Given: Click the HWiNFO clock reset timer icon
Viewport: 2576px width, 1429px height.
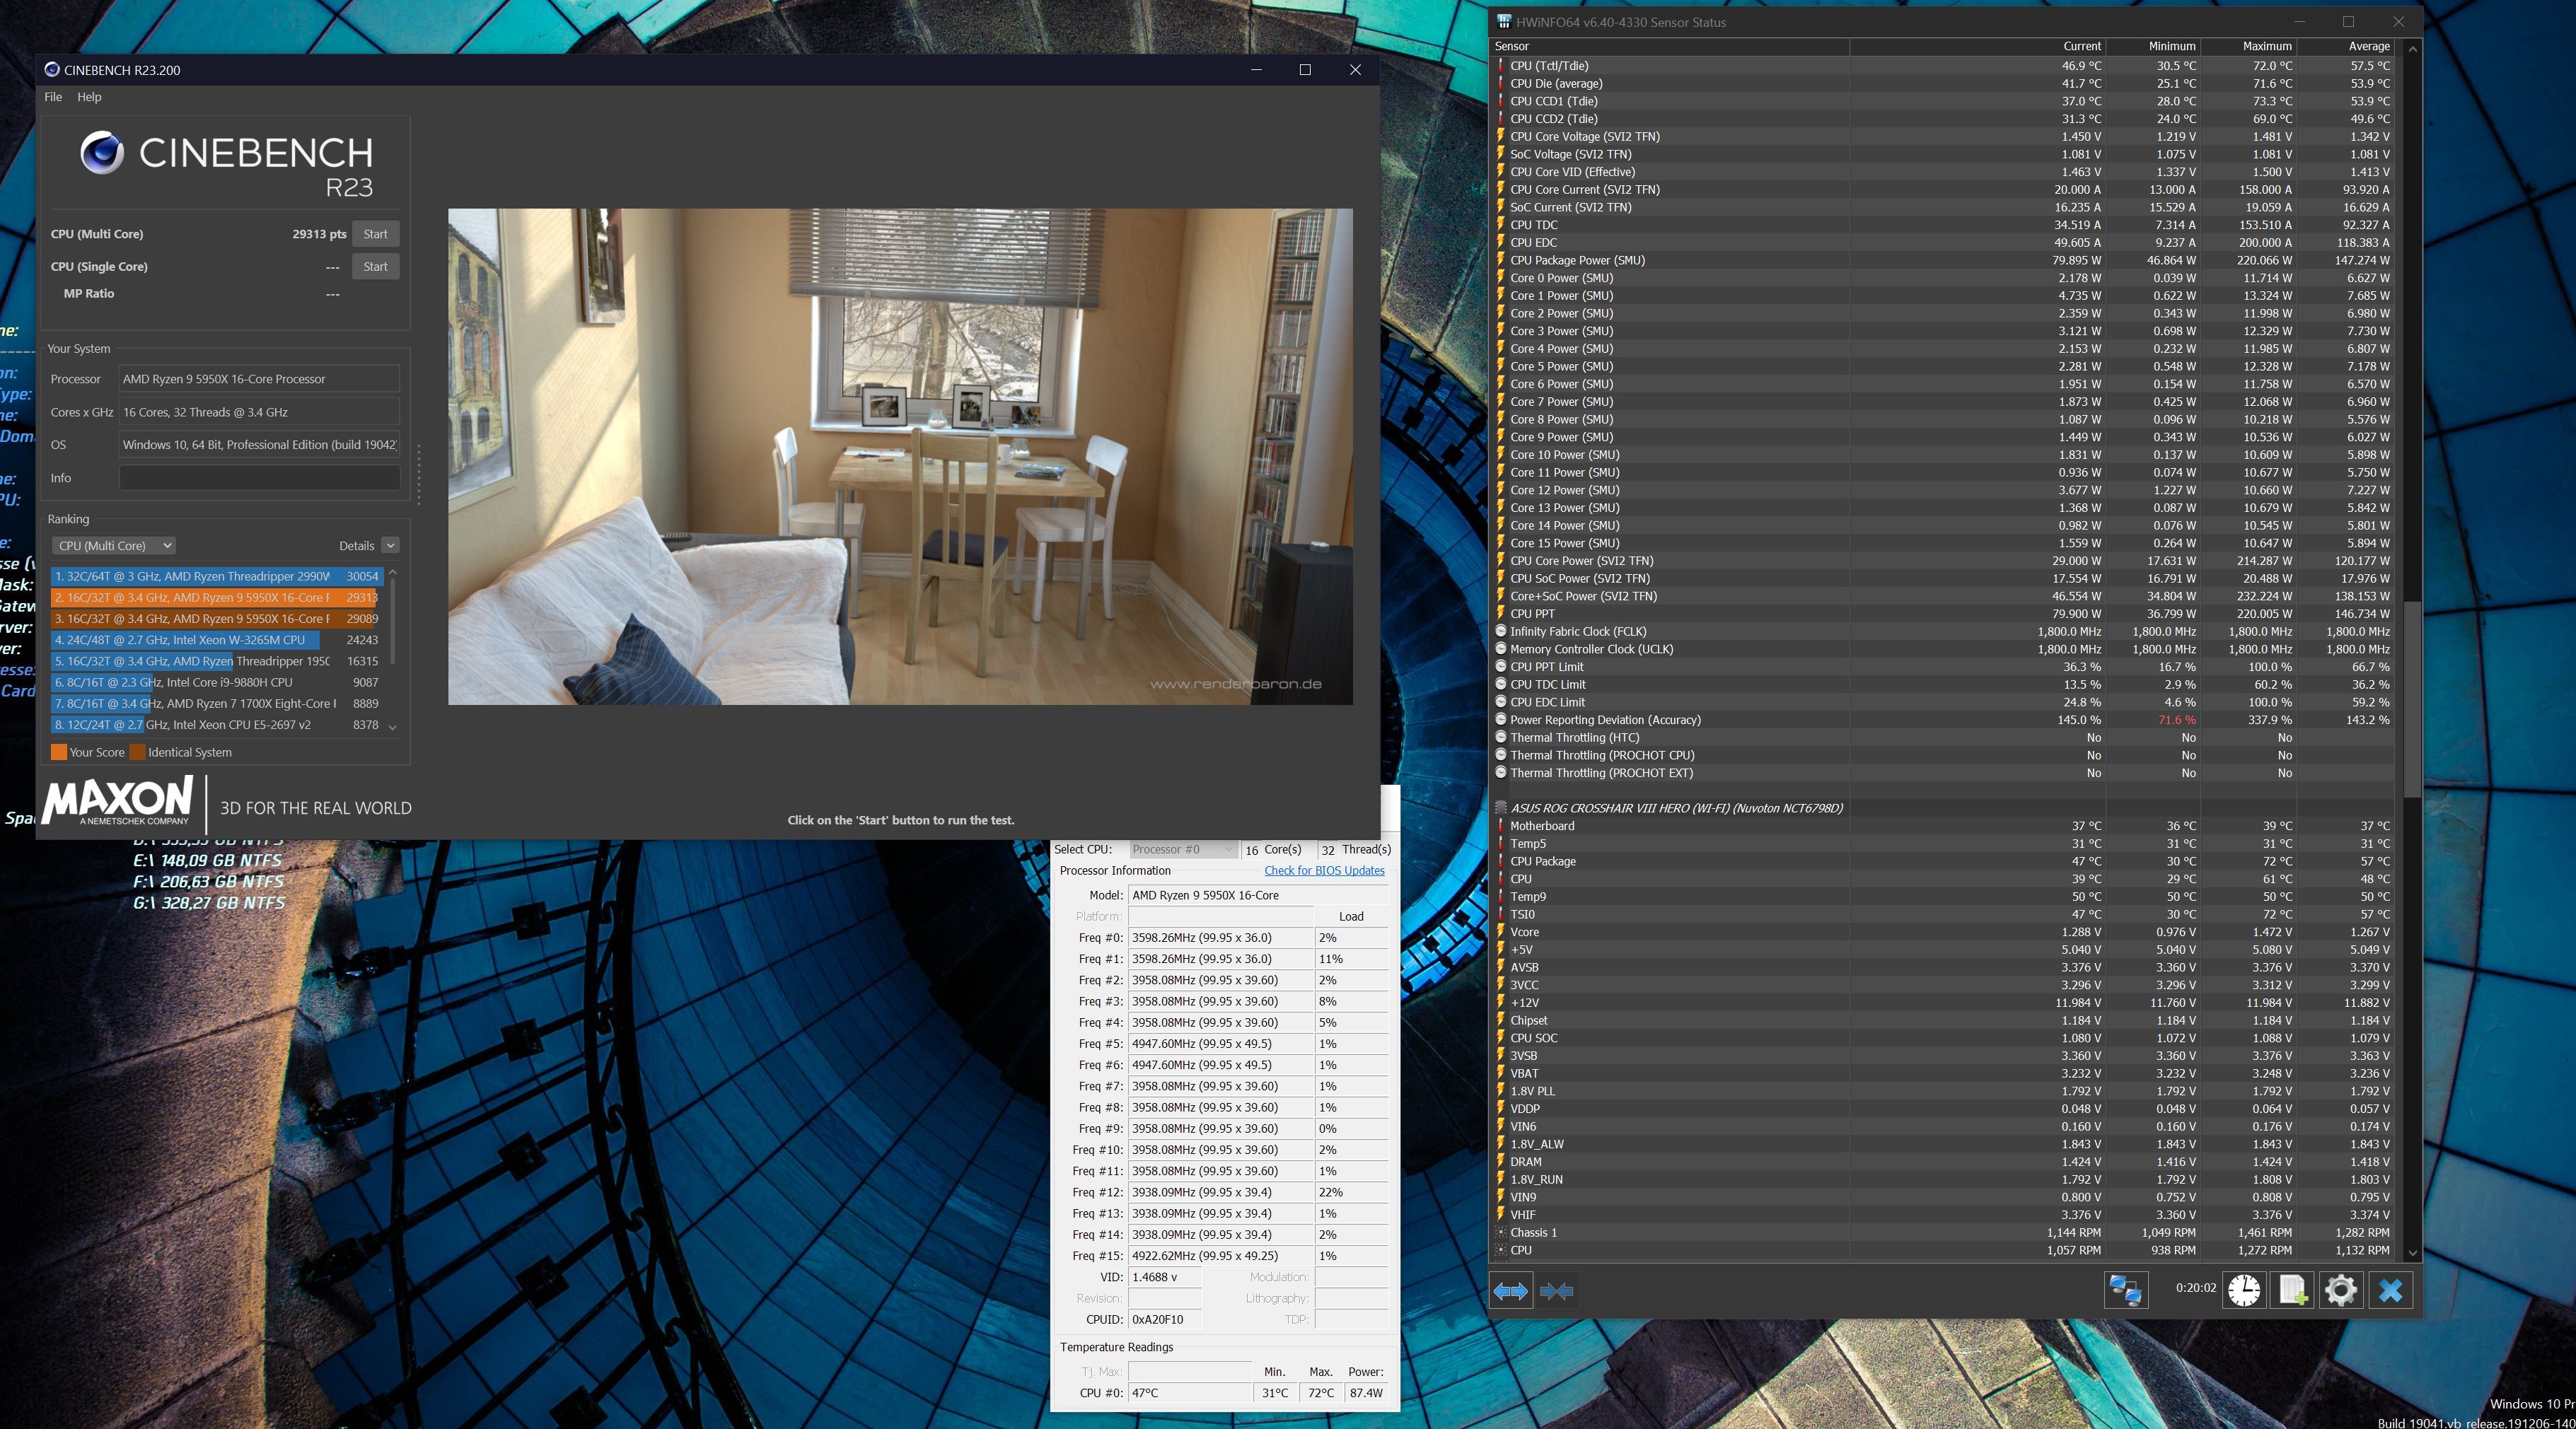Looking at the screenshot, I should tap(2243, 1290).
